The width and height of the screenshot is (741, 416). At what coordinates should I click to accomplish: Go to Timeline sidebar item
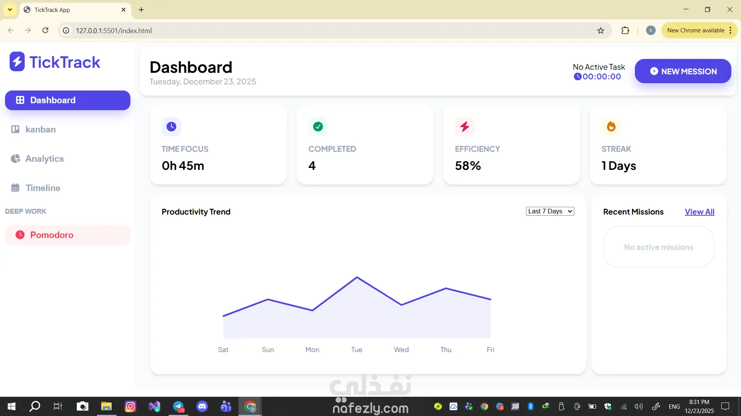click(x=43, y=188)
